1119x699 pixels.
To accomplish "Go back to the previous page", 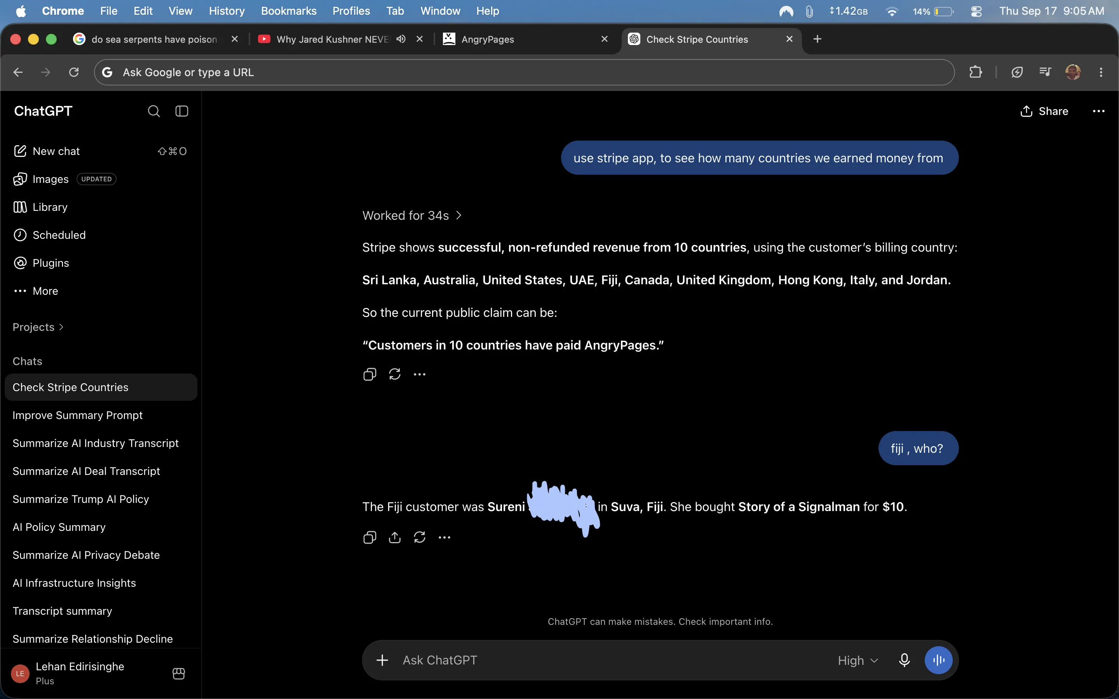I will pos(18,72).
